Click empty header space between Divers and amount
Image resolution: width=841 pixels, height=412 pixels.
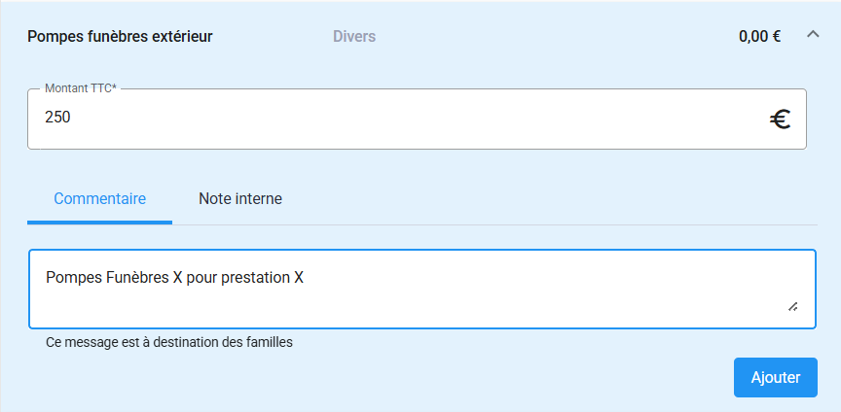point(555,37)
